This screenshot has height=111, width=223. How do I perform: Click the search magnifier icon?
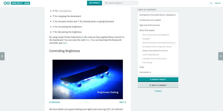pyautogui.click(x=106, y=3)
